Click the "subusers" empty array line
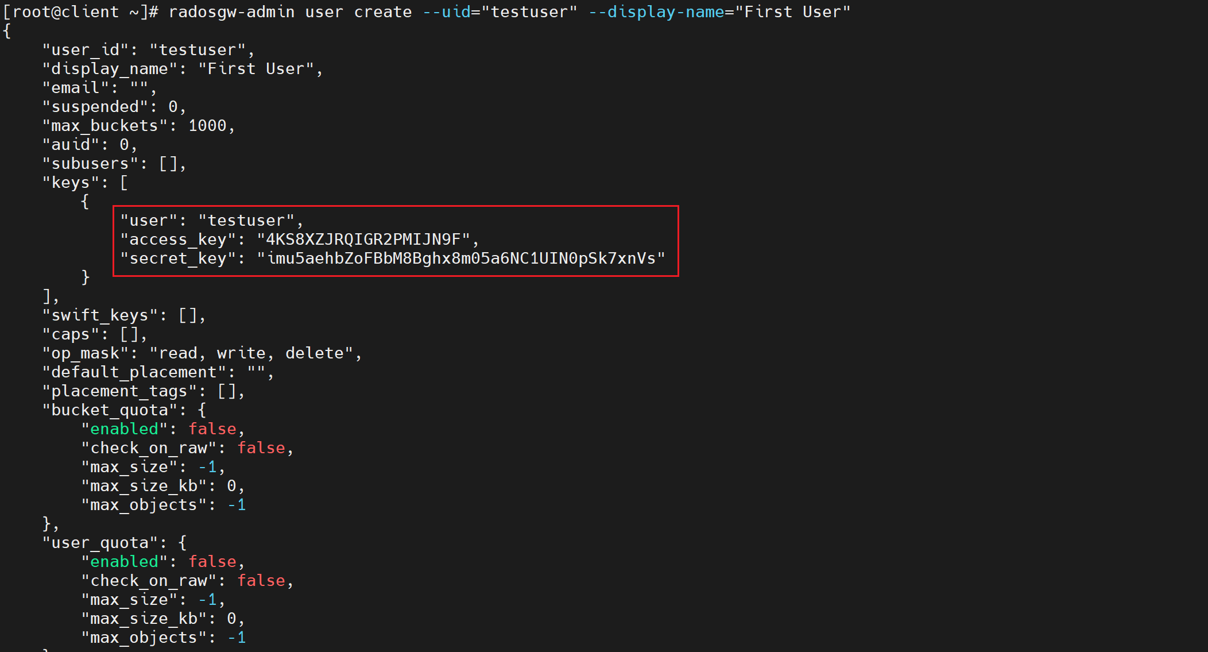Viewport: 1208px width, 652px height. [114, 164]
